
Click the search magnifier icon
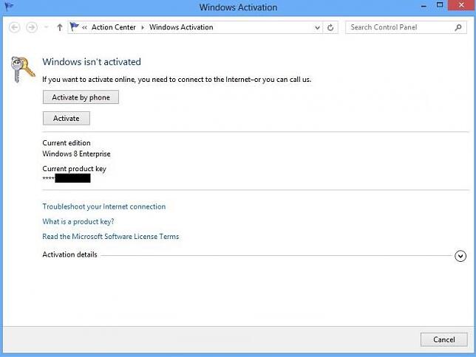click(458, 27)
